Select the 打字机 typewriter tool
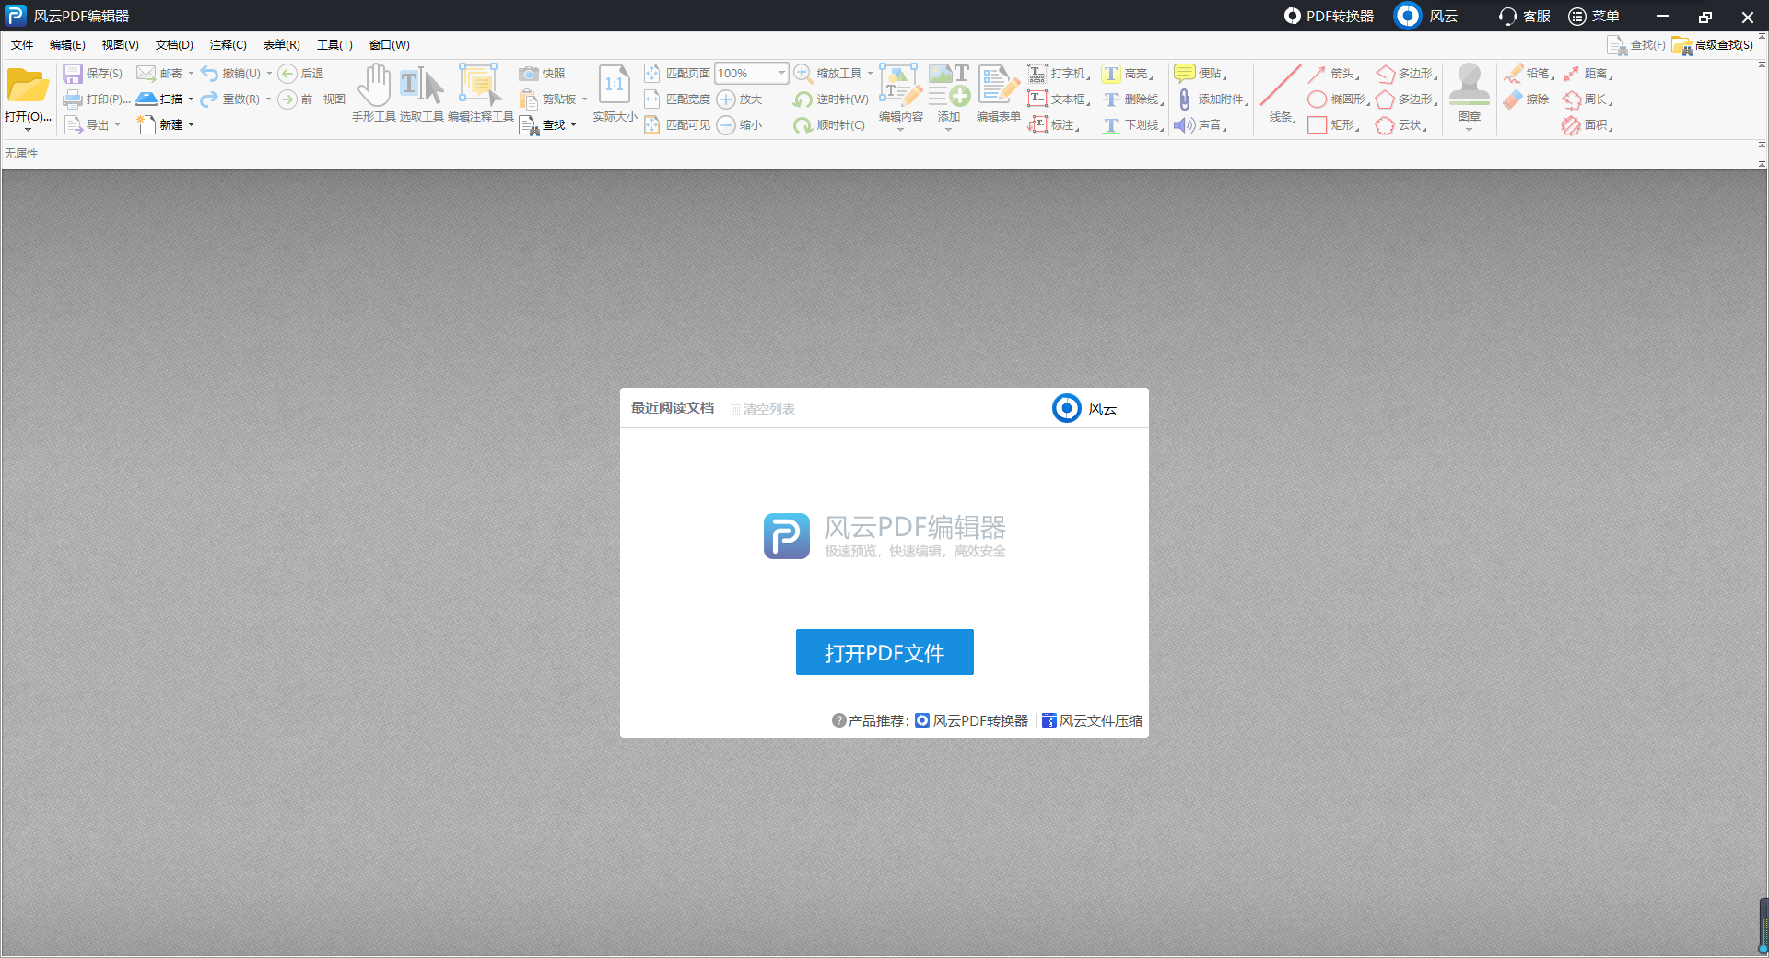Viewport: 1769px width, 958px height. coord(1059,74)
